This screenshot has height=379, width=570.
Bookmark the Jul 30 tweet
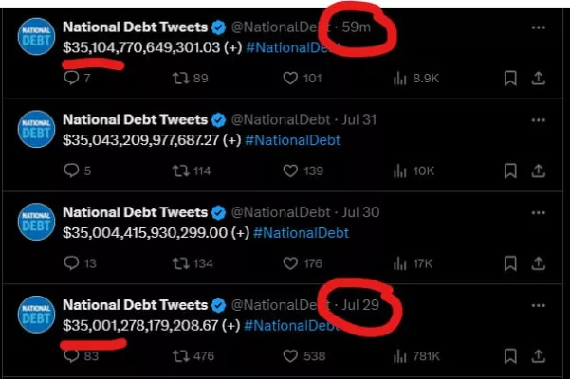pos(510,263)
